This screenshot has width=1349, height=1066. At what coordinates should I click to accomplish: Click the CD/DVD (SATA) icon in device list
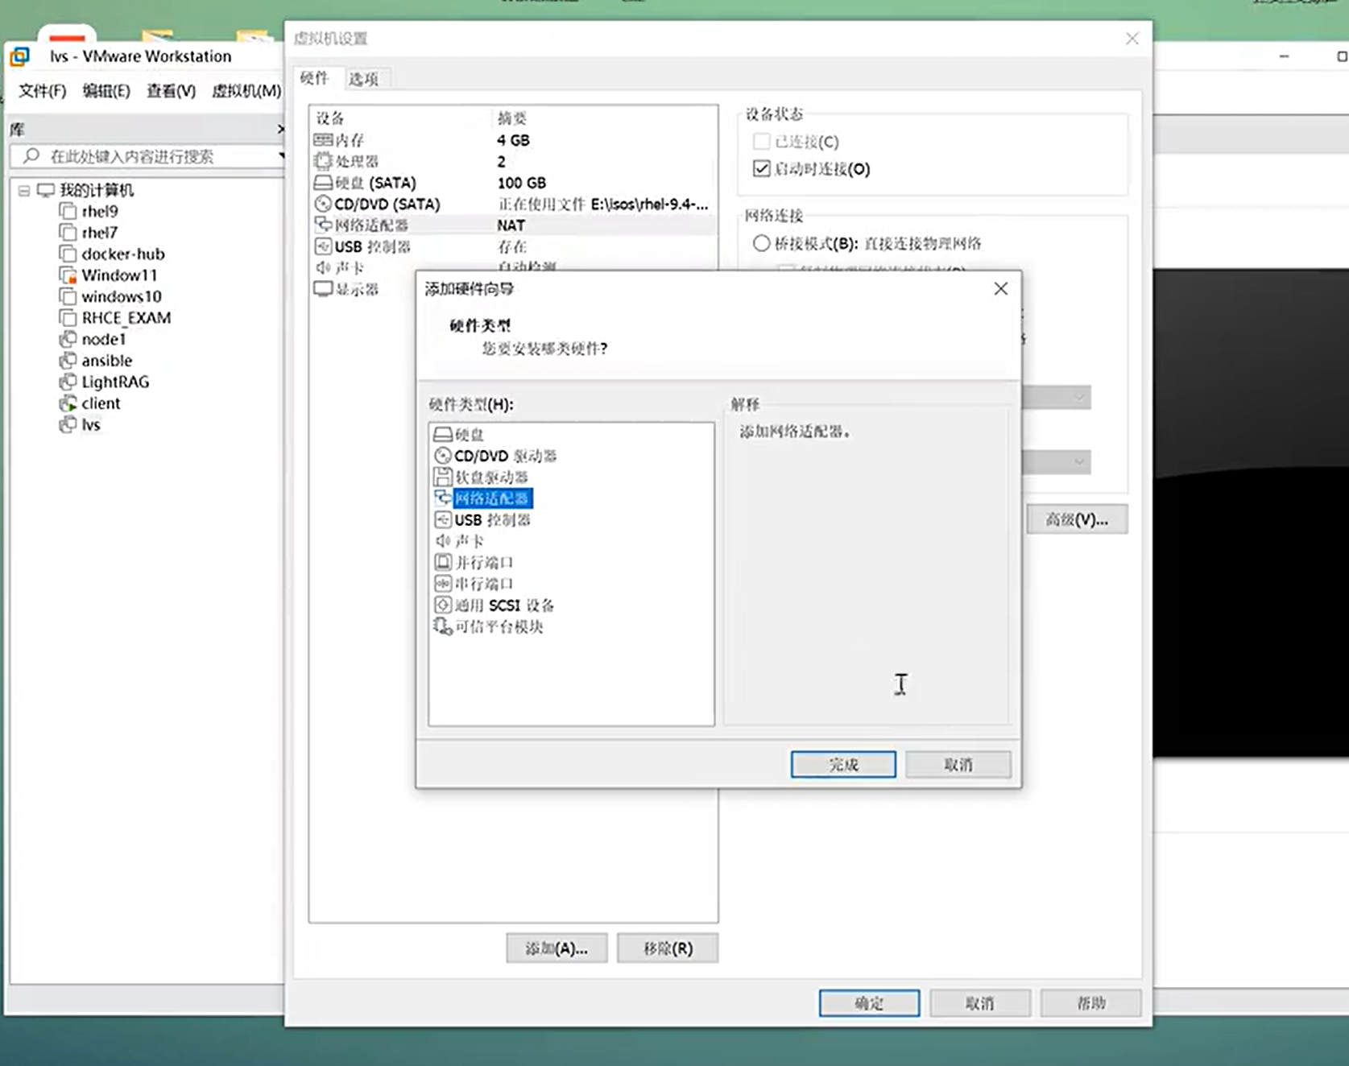click(x=323, y=204)
